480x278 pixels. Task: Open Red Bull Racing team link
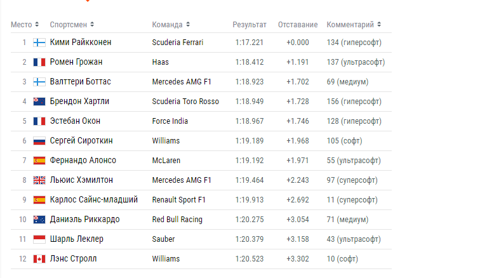coord(177,220)
